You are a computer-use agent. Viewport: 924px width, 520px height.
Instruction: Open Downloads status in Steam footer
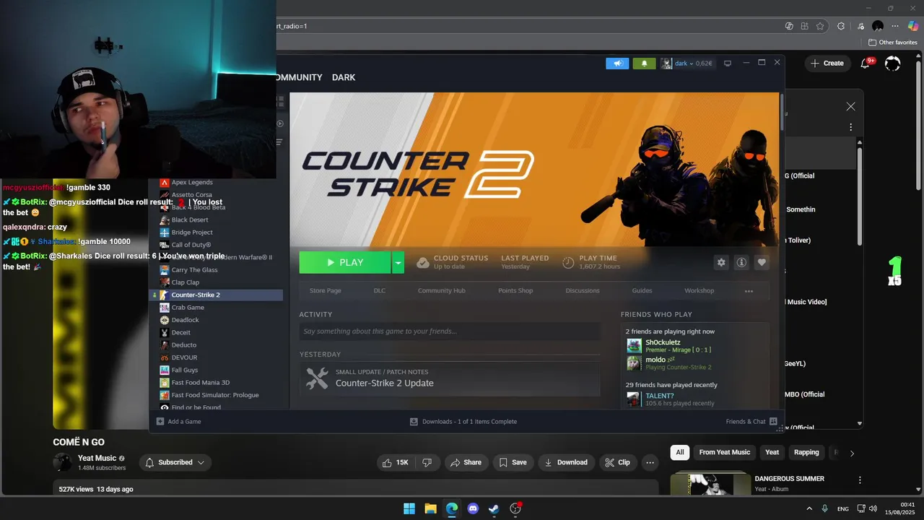[463, 421]
